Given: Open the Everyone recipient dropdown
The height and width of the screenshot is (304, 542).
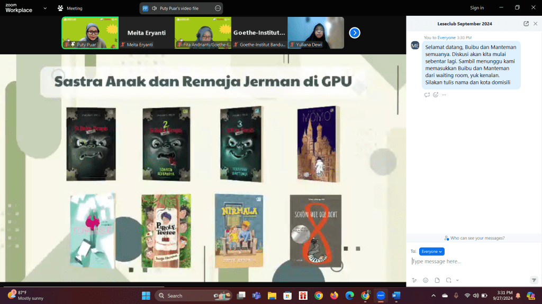Looking at the screenshot, I should 432,252.
